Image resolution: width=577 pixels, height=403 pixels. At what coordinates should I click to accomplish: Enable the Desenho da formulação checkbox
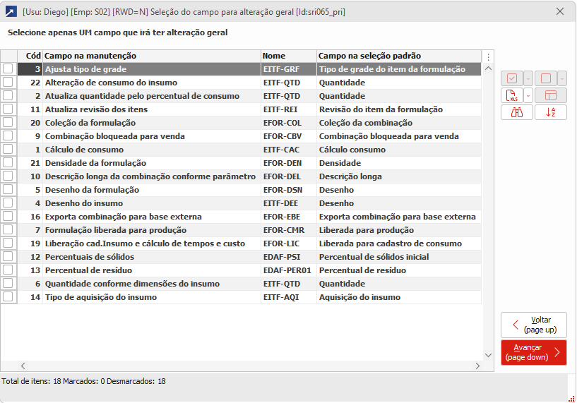click(8, 189)
